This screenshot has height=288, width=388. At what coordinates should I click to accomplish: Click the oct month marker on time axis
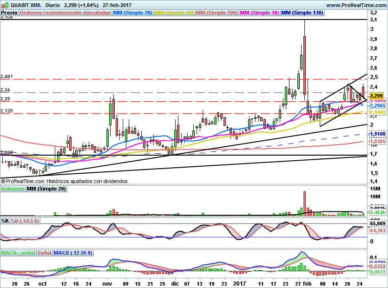click(x=43, y=284)
